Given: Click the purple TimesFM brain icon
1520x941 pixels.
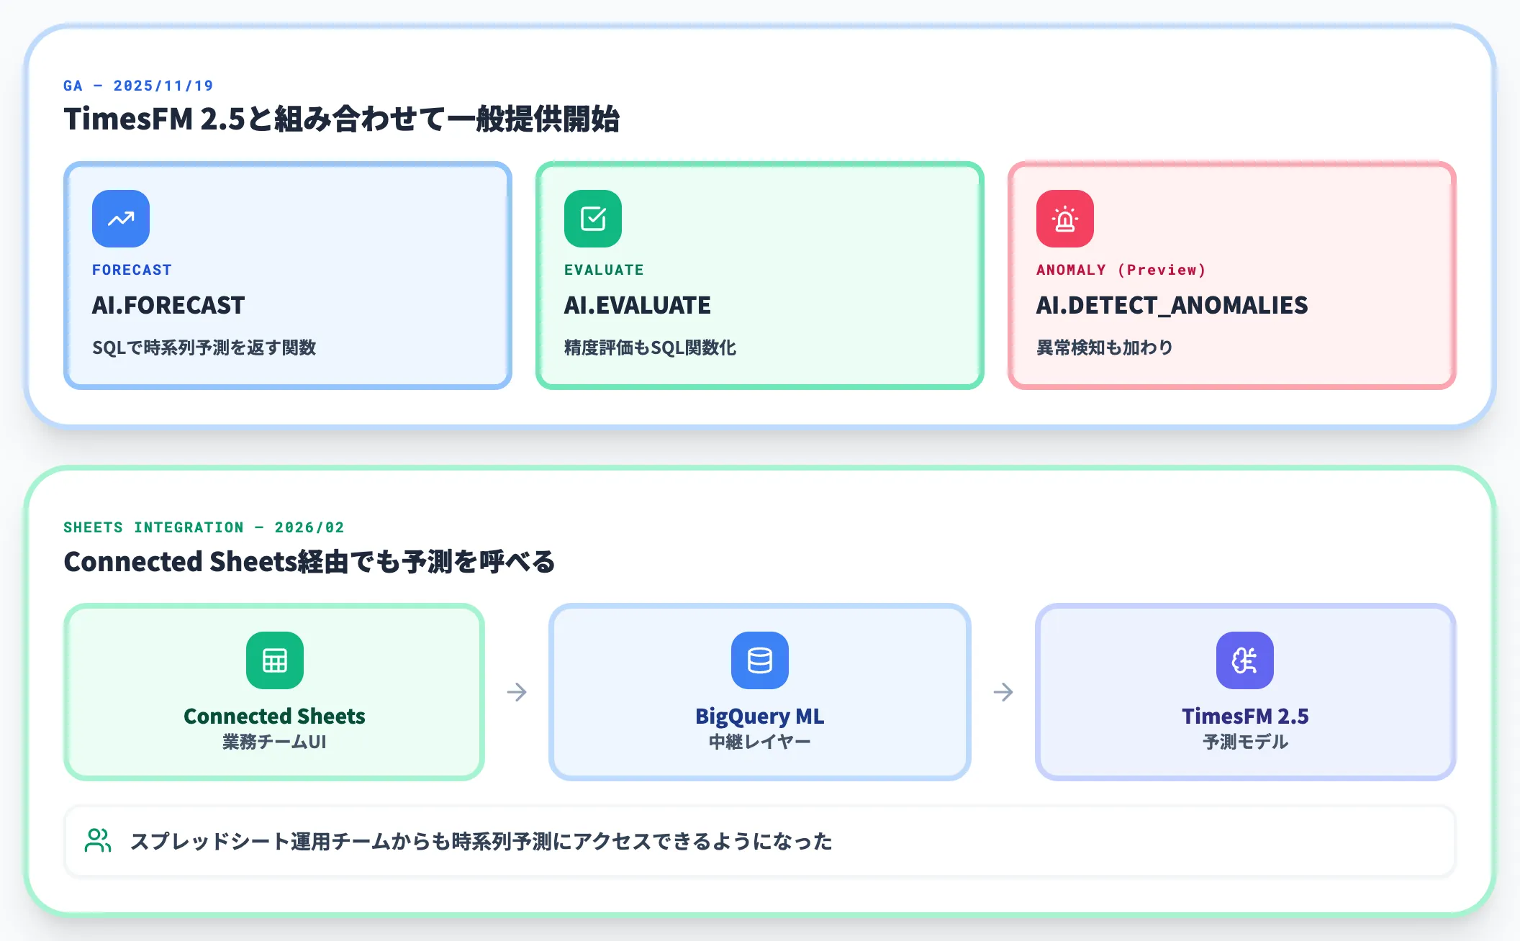Looking at the screenshot, I should [x=1245, y=660].
